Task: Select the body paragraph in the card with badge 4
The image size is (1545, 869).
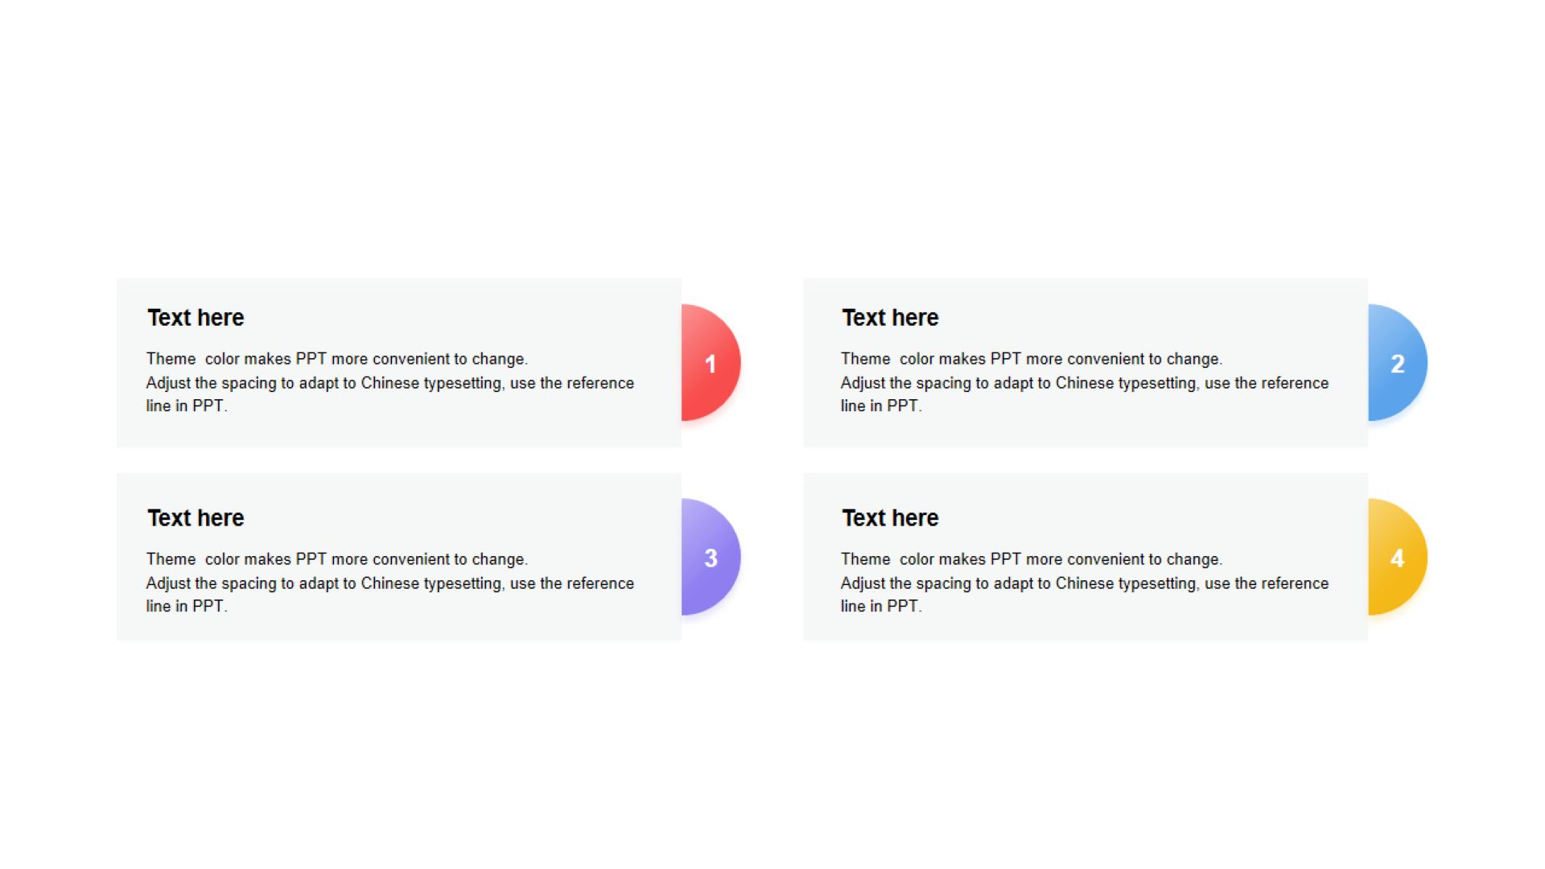Action: [1085, 583]
